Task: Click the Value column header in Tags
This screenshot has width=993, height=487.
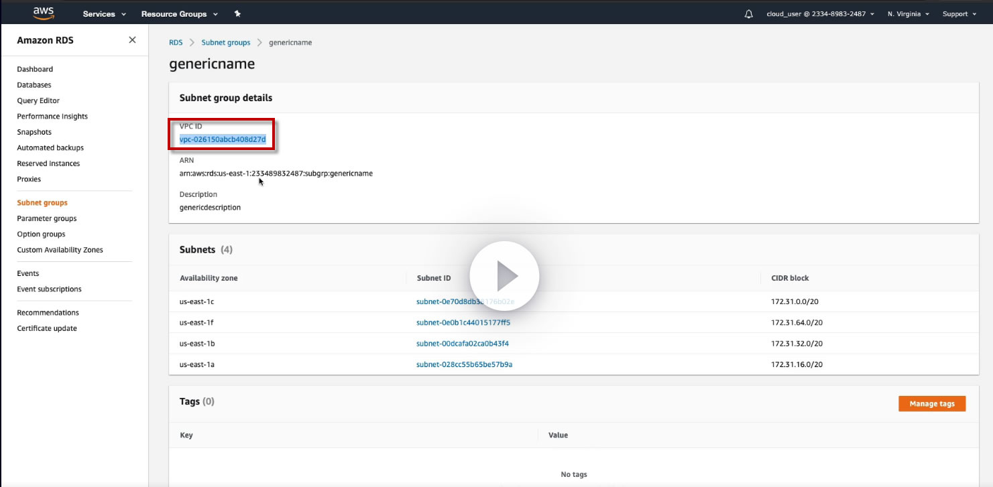Action: click(x=558, y=435)
